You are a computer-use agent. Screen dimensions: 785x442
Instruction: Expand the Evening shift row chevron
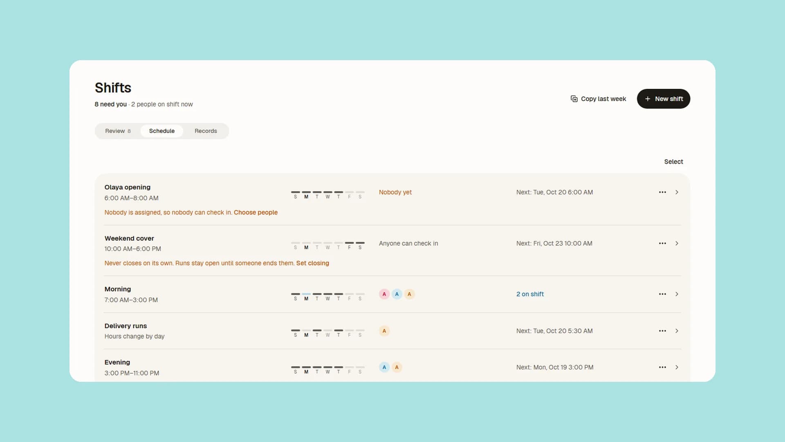coord(677,368)
